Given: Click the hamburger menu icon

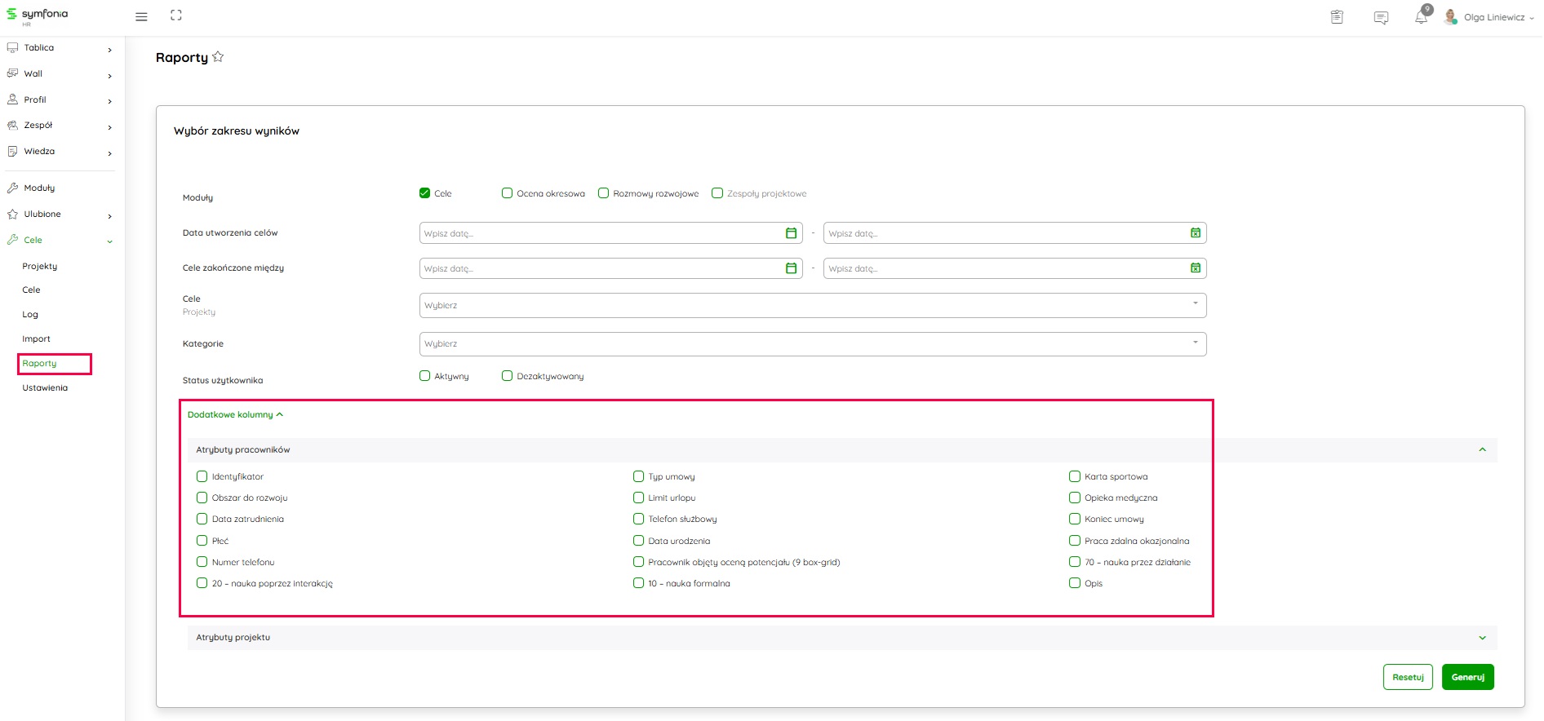Looking at the screenshot, I should click(x=141, y=16).
